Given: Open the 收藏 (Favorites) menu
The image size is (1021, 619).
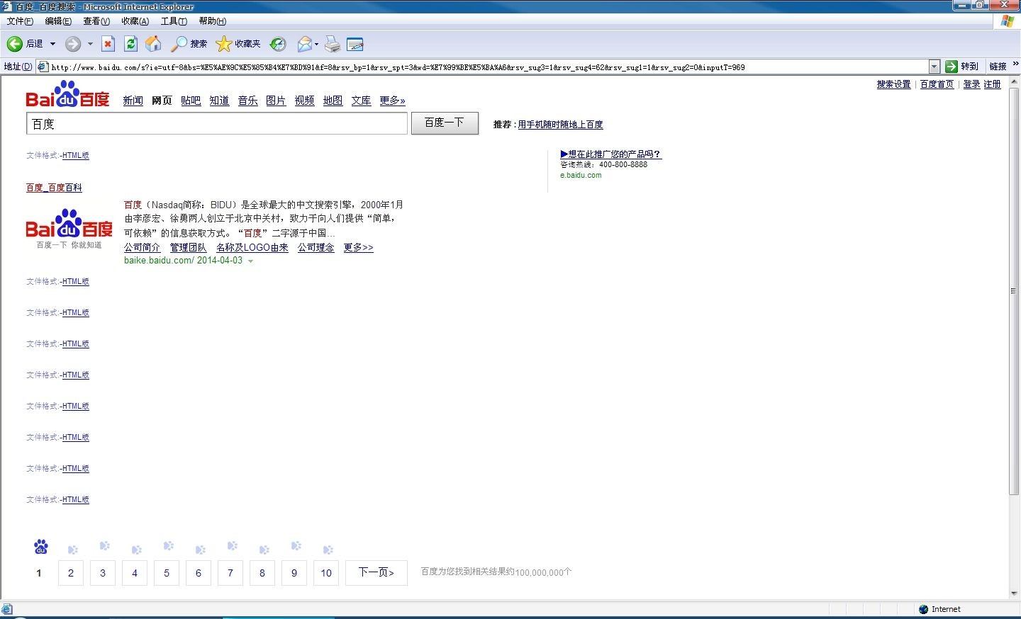Looking at the screenshot, I should [135, 21].
